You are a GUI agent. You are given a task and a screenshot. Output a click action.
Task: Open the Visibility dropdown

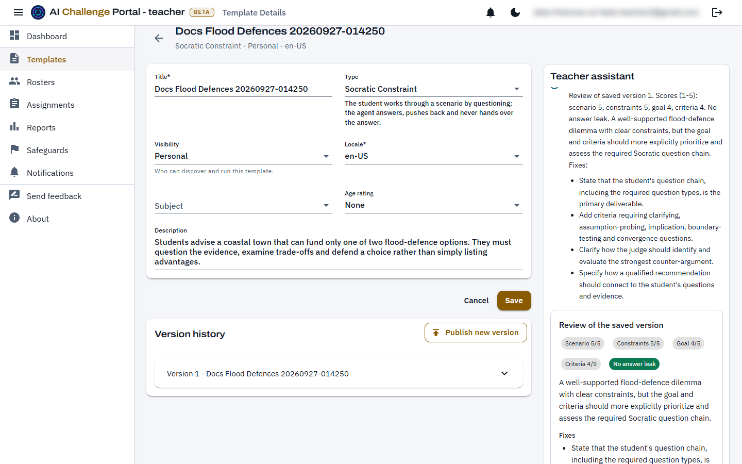(243, 156)
